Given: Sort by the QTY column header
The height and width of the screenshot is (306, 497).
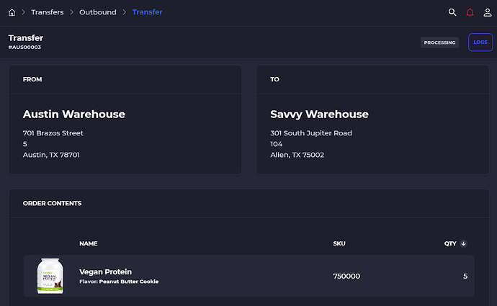Looking at the screenshot, I should tap(450, 243).
